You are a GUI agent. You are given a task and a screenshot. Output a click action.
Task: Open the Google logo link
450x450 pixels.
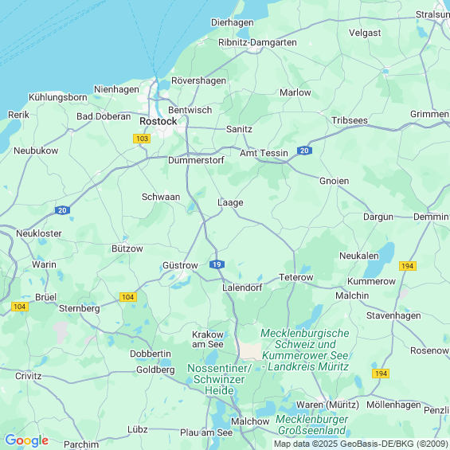(x=27, y=440)
